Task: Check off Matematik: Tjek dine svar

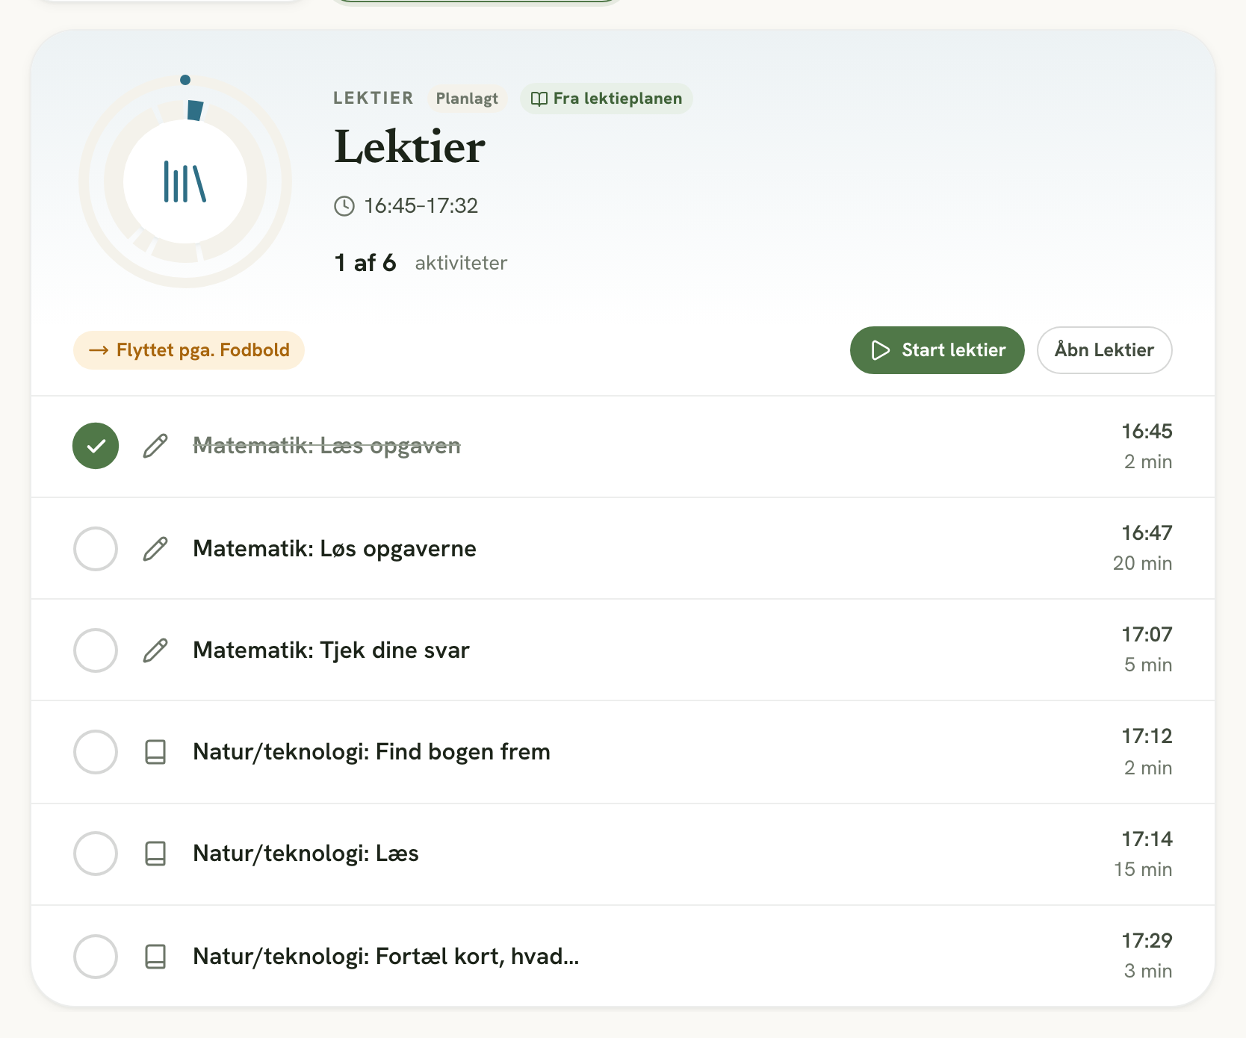Action: click(x=96, y=650)
